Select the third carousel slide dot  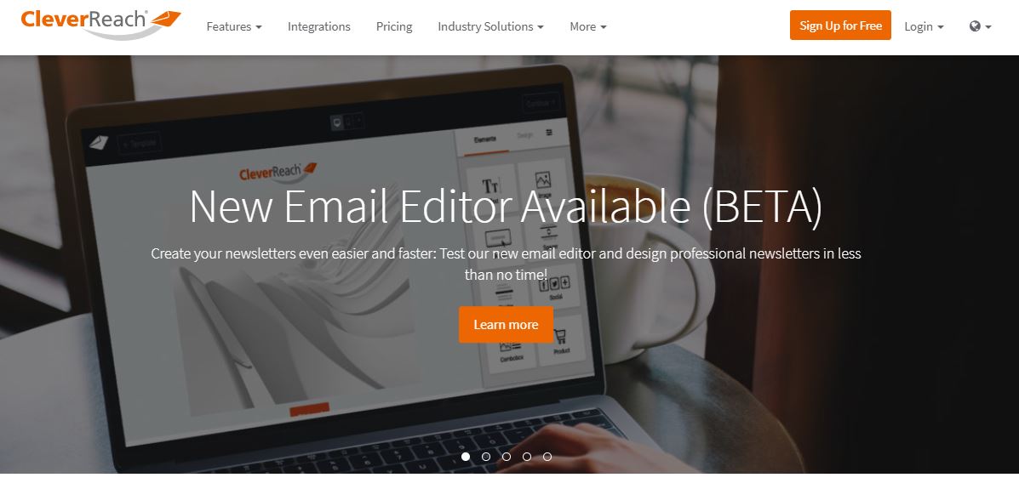coord(507,457)
